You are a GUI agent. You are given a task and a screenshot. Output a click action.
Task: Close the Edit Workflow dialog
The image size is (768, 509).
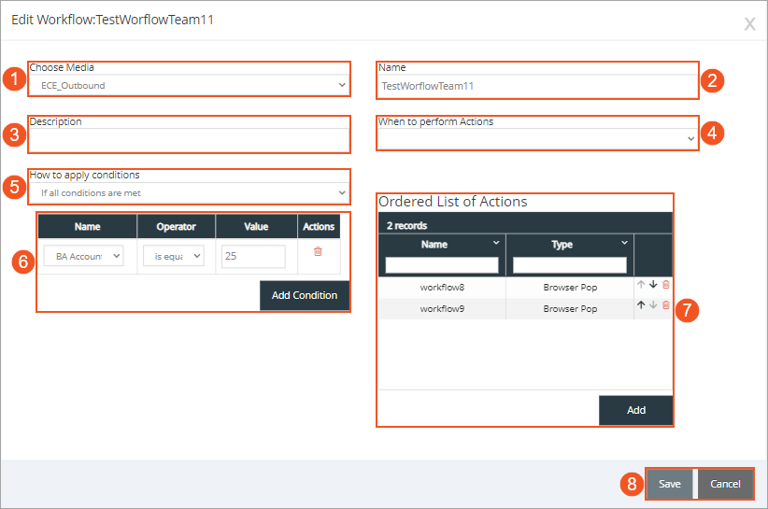click(x=749, y=23)
